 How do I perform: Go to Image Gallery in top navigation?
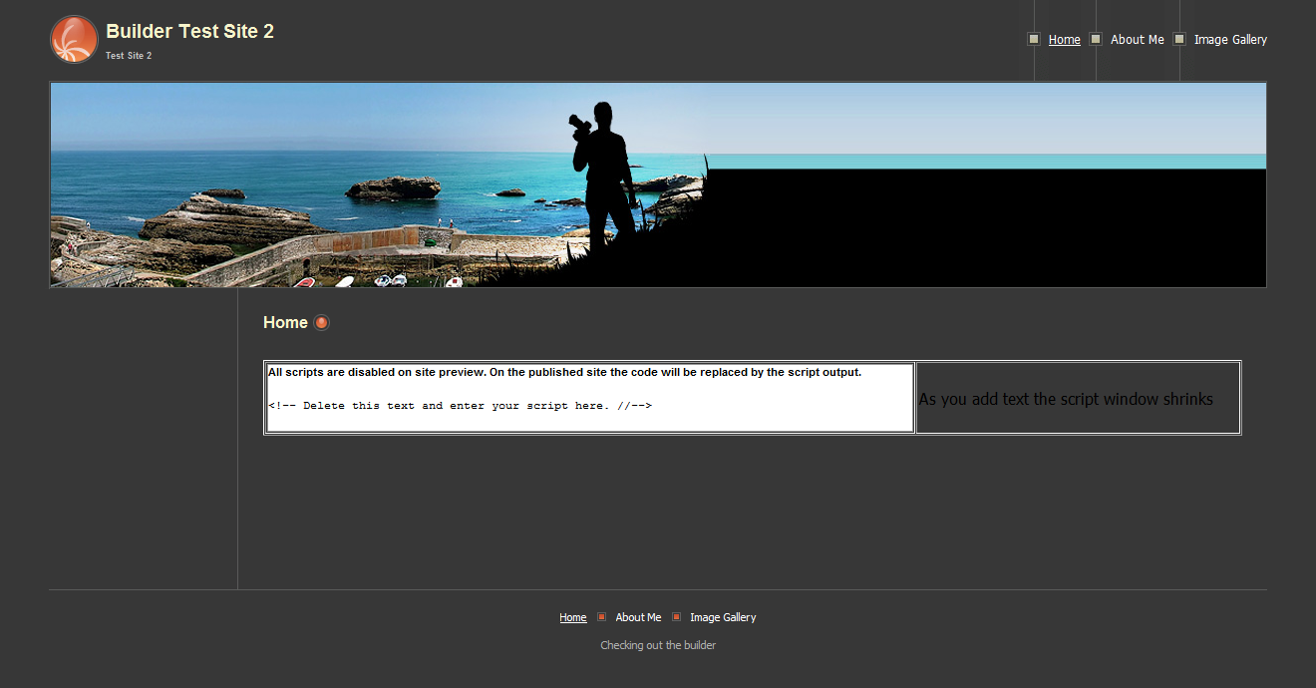(1230, 40)
